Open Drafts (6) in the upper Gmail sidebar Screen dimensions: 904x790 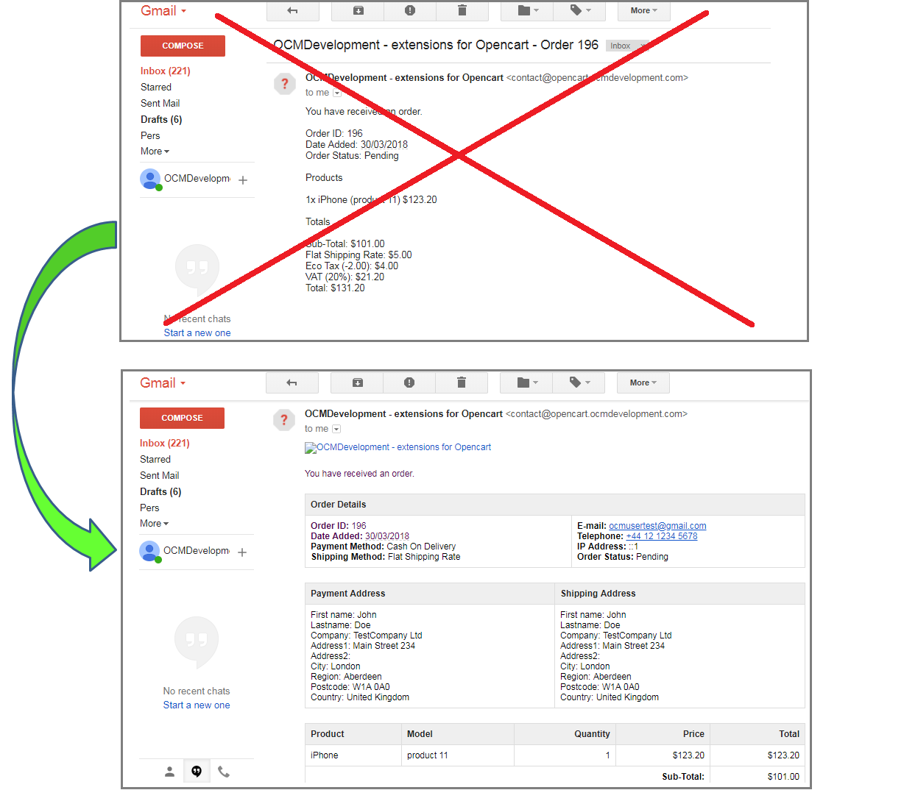[x=161, y=120]
